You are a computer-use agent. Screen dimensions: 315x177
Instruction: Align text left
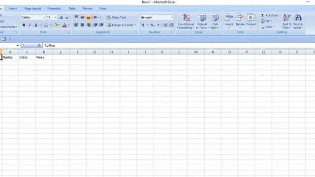[x=76, y=25]
